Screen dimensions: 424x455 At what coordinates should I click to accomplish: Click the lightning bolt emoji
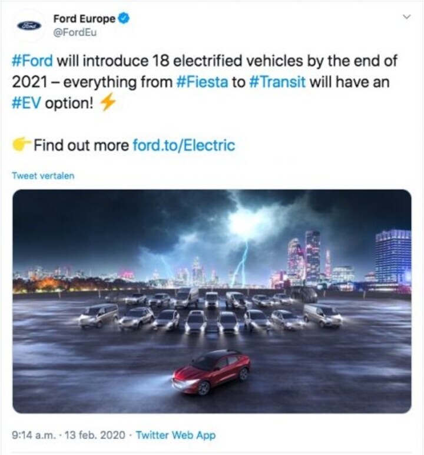108,102
